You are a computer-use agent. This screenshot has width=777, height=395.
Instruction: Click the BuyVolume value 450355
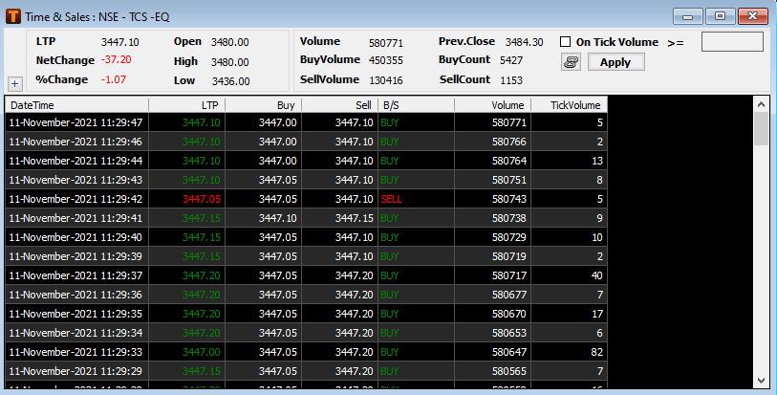tap(386, 60)
